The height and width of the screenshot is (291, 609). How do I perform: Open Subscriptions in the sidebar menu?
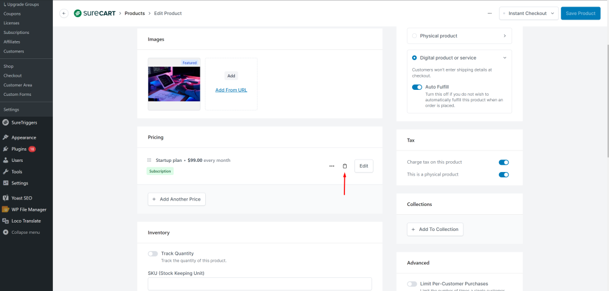pos(15,32)
